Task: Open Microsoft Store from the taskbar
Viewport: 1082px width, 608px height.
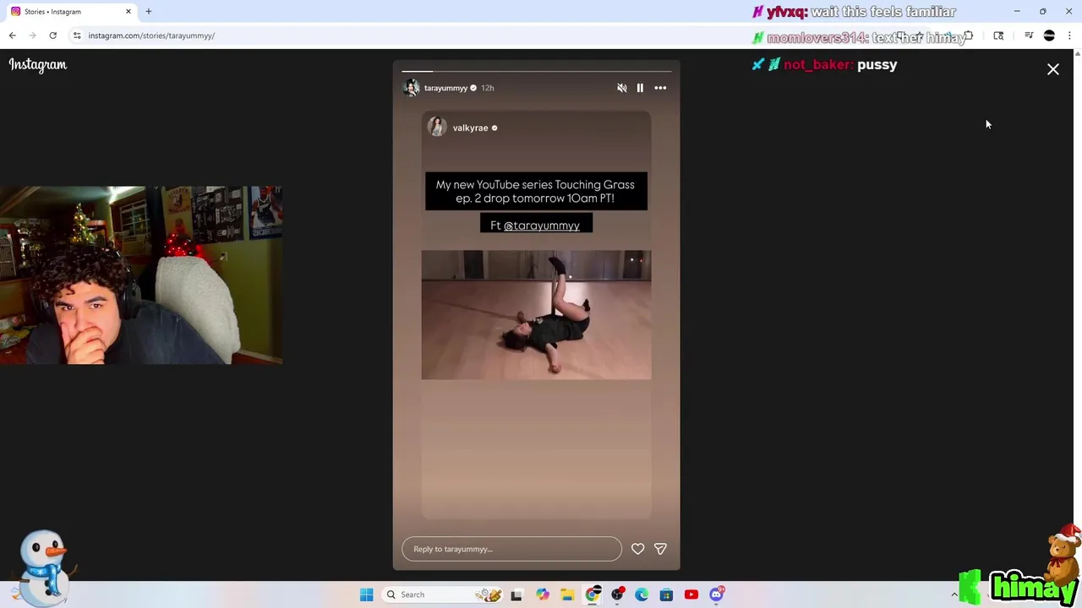Action: point(666,594)
